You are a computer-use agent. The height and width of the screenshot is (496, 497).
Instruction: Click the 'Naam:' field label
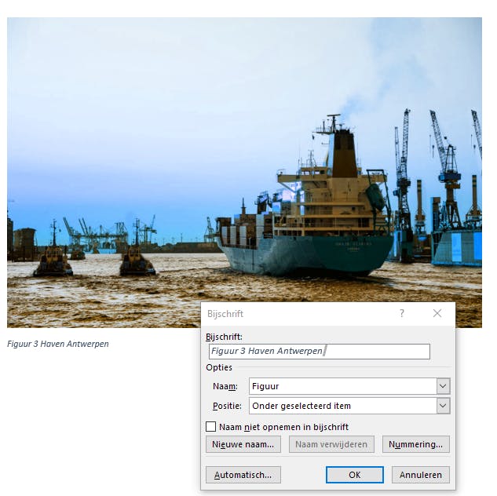tap(225, 386)
